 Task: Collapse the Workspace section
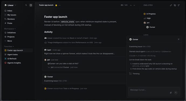point(10,29)
